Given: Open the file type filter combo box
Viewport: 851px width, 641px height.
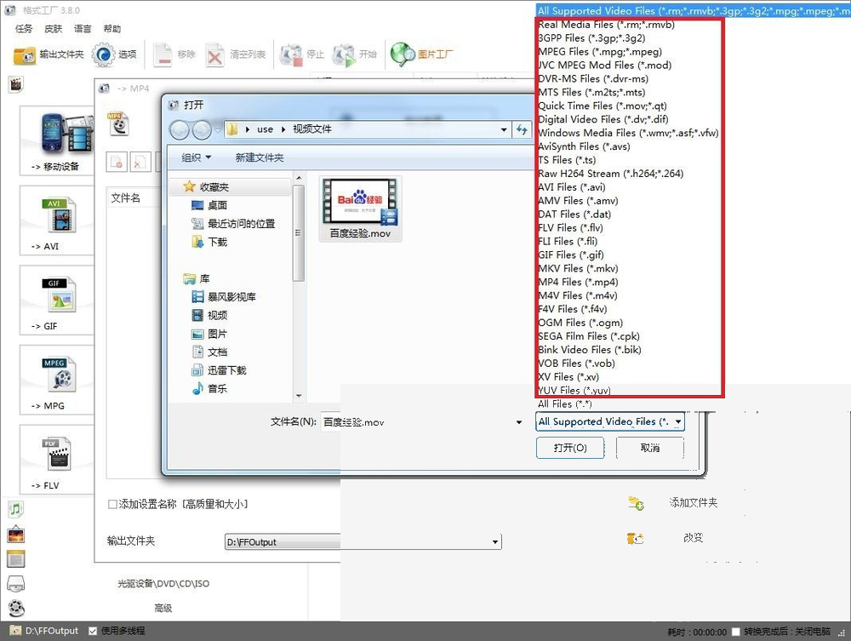Looking at the screenshot, I should [x=610, y=421].
